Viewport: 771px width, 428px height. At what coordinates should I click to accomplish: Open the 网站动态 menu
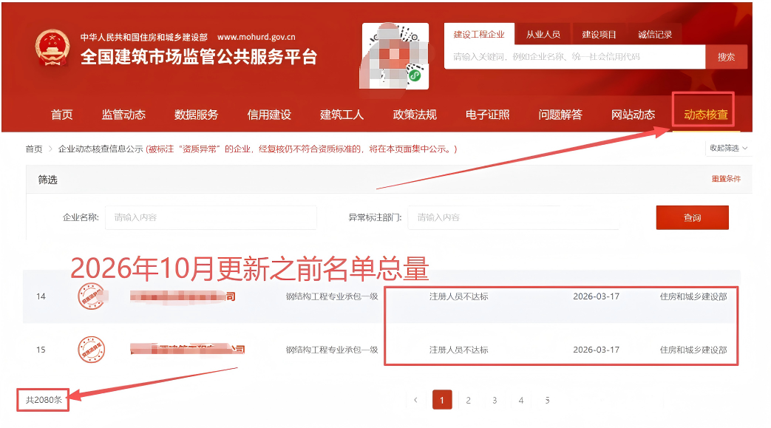click(633, 115)
